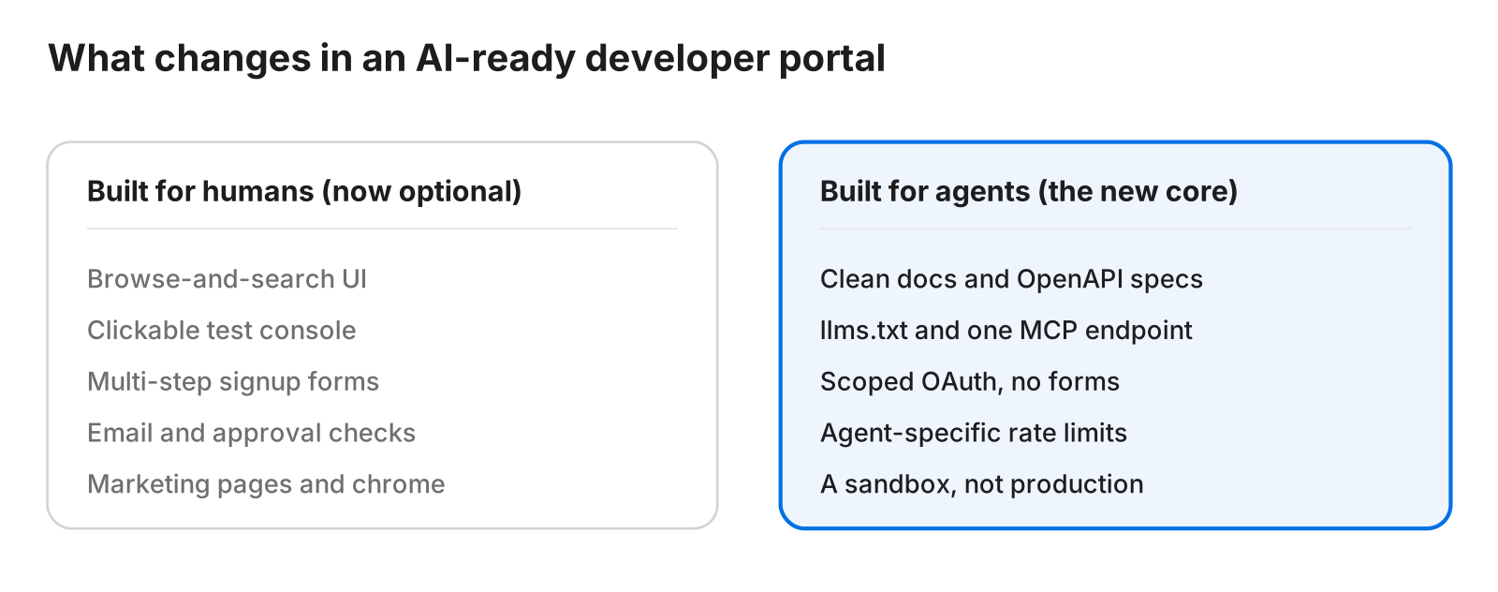Click 'Clean docs and OpenAPI specs' list item
The image size is (1498, 592).
coord(1011,279)
